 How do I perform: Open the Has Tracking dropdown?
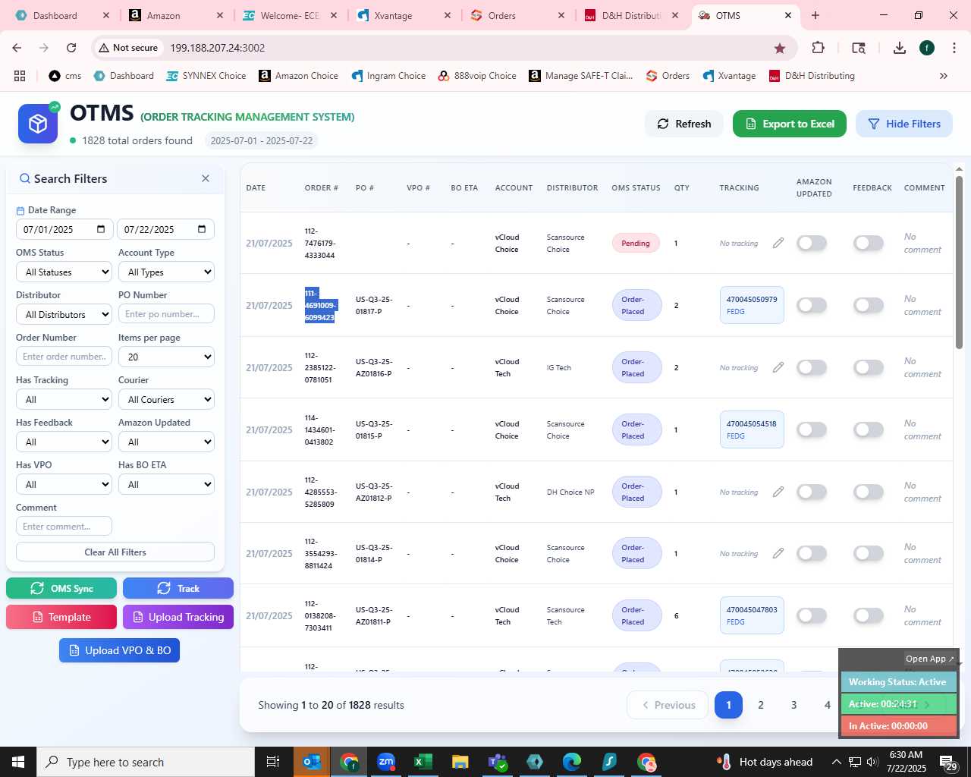[x=64, y=399]
